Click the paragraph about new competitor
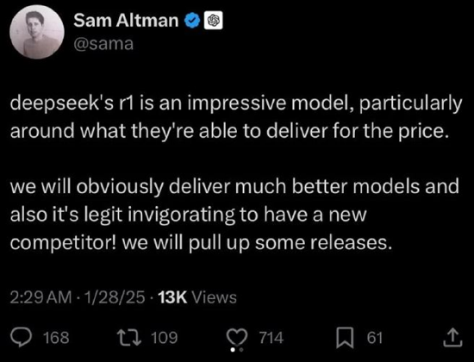Viewport: 474px width, 362px height. click(234, 214)
